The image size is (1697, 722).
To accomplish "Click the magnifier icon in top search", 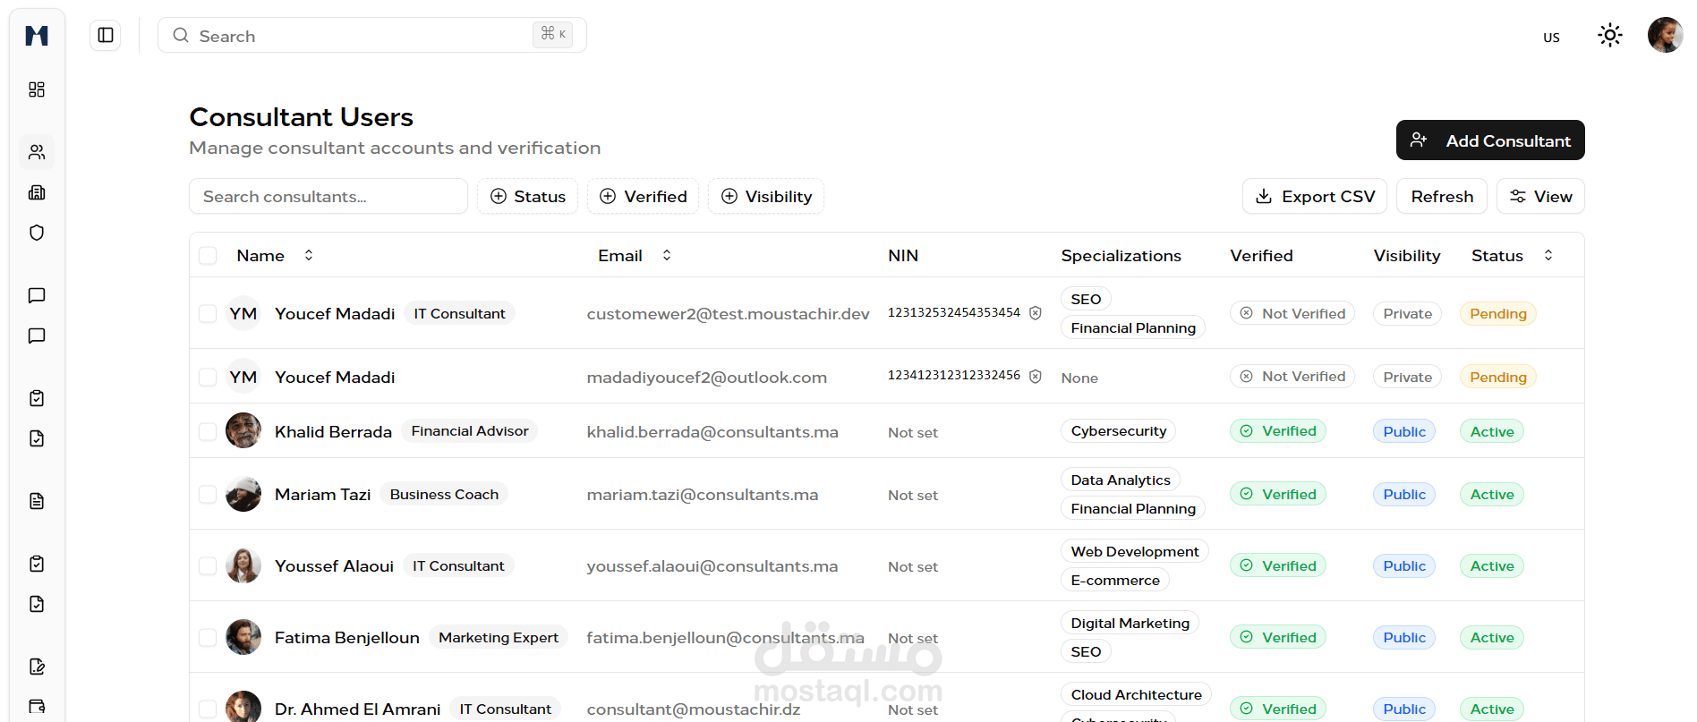I will pos(181,35).
